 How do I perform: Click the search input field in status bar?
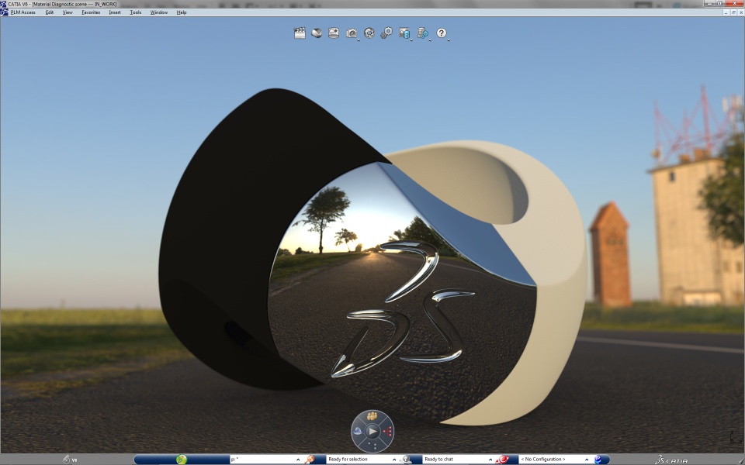pos(262,460)
